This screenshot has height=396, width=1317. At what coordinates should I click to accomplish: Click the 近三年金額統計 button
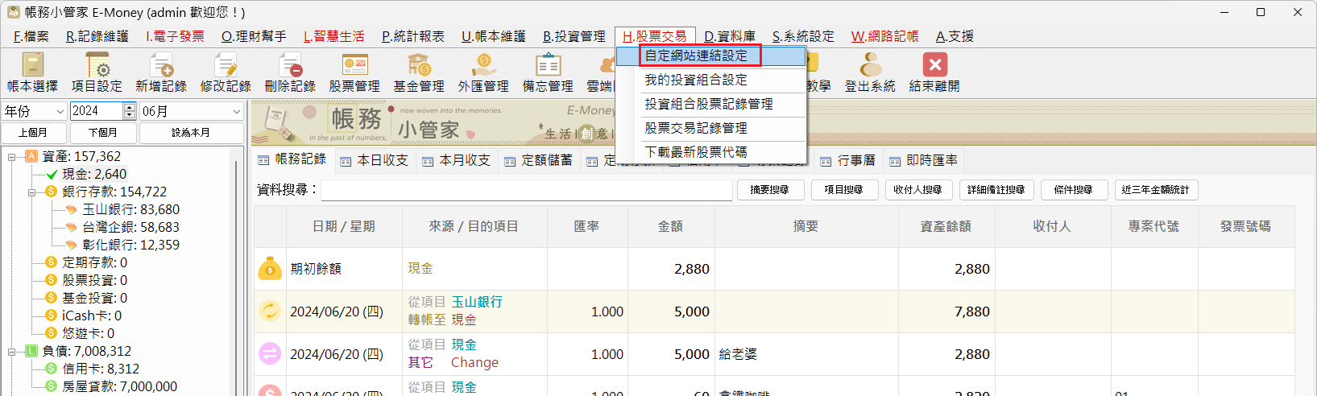(x=1155, y=190)
